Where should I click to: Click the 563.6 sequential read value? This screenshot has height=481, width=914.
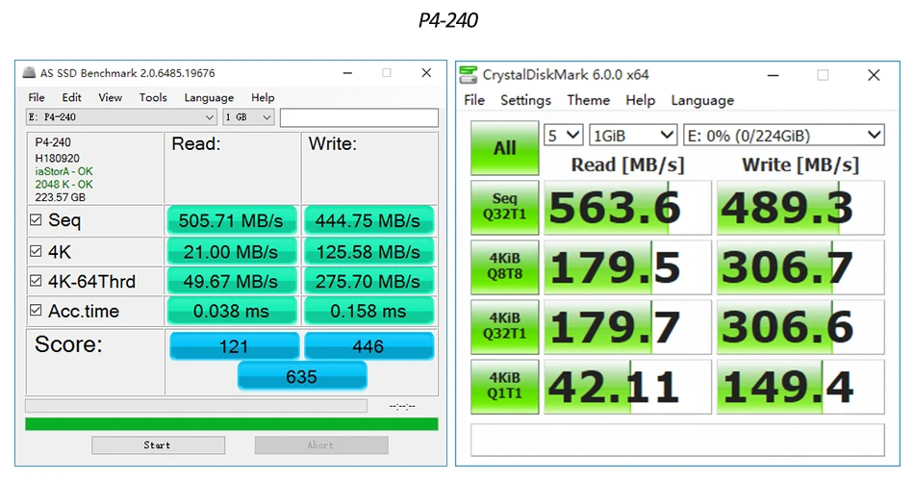coord(627,208)
